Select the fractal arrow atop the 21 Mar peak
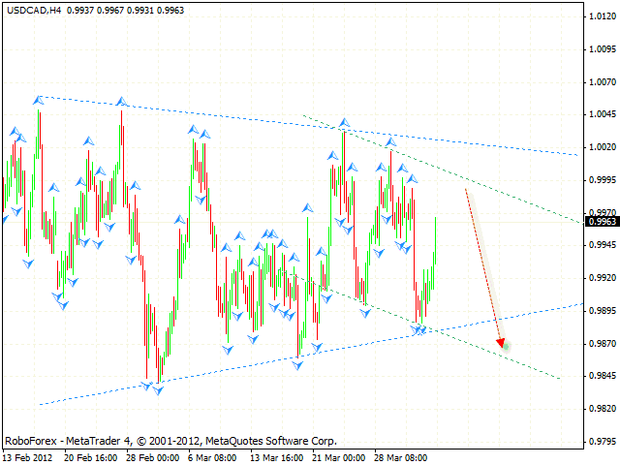Image resolution: width=620 pixels, height=465 pixels. click(344, 122)
